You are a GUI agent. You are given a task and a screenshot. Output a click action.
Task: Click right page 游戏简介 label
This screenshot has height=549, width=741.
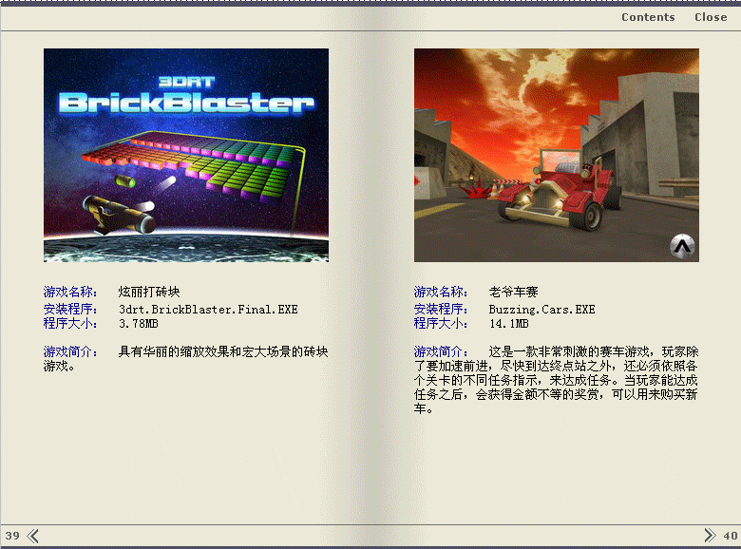(441, 351)
